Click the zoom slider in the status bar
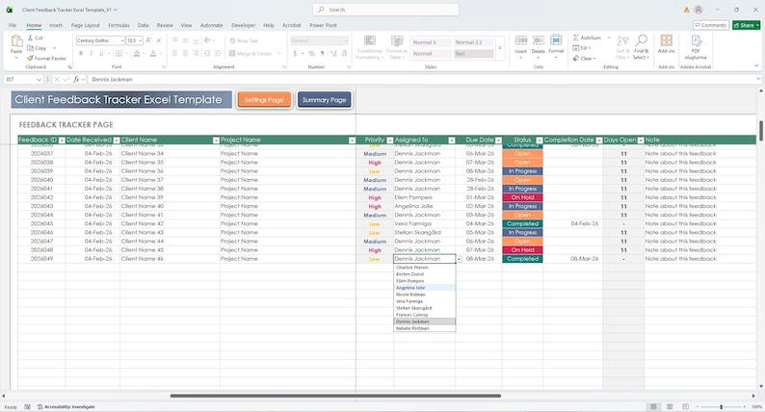This screenshot has height=412, width=765. [x=721, y=406]
